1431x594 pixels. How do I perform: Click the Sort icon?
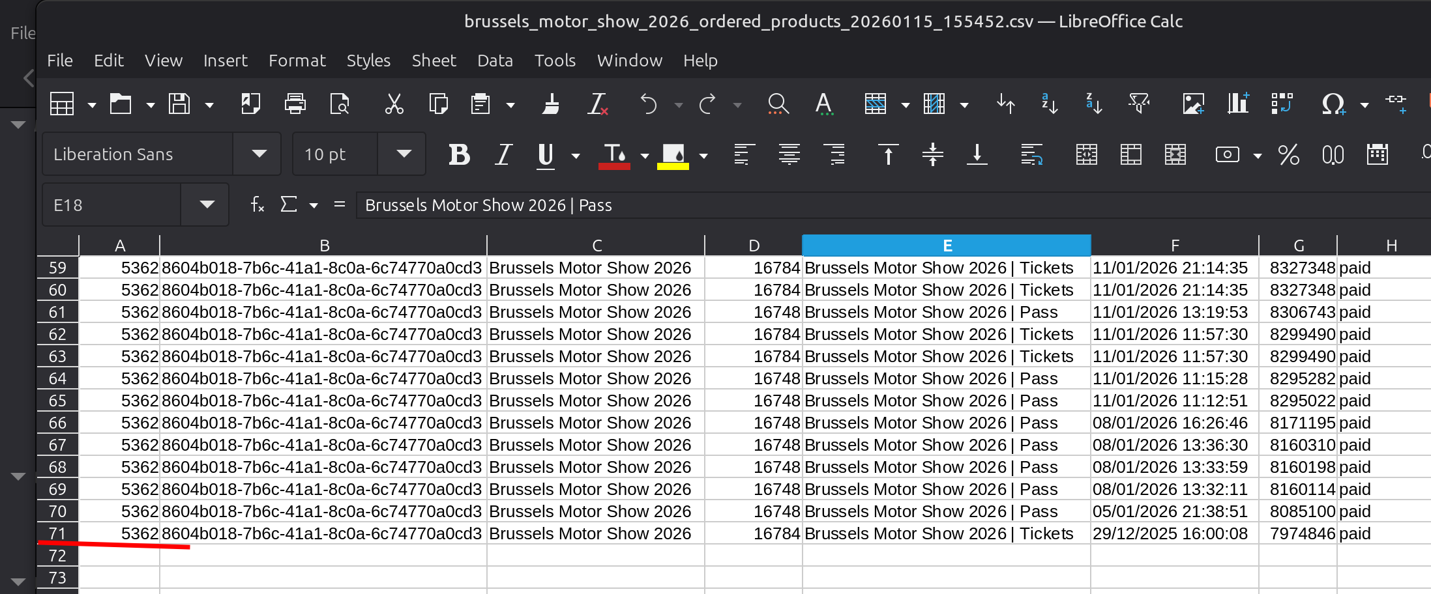[1006, 104]
